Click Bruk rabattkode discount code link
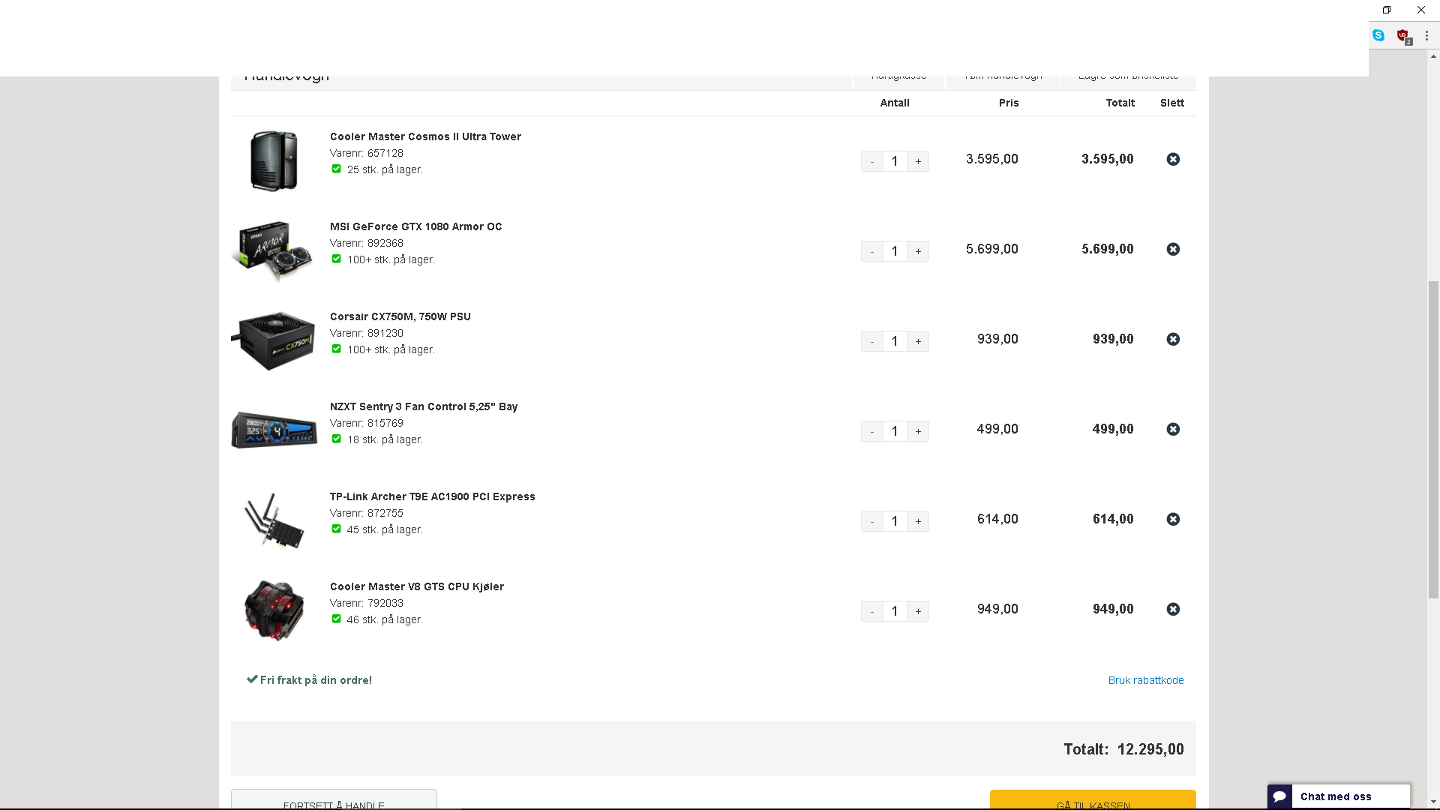The width and height of the screenshot is (1440, 810). click(1146, 680)
